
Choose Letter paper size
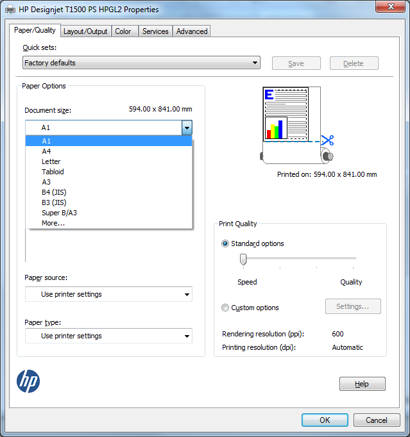click(108, 161)
